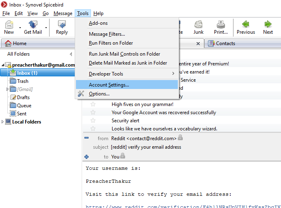Click sender Reddit <contact@reddit.com>
Viewport: 281px width, 208px height.
[x=144, y=139]
